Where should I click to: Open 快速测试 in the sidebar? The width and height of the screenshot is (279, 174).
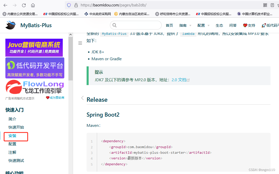(16, 161)
